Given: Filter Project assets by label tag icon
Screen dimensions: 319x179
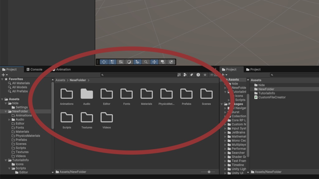Looking at the screenshot, I should pos(192,75).
